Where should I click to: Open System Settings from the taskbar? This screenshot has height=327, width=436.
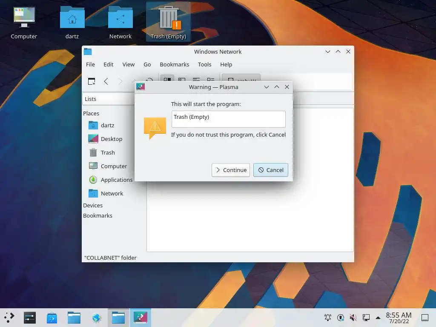pyautogui.click(x=30, y=318)
